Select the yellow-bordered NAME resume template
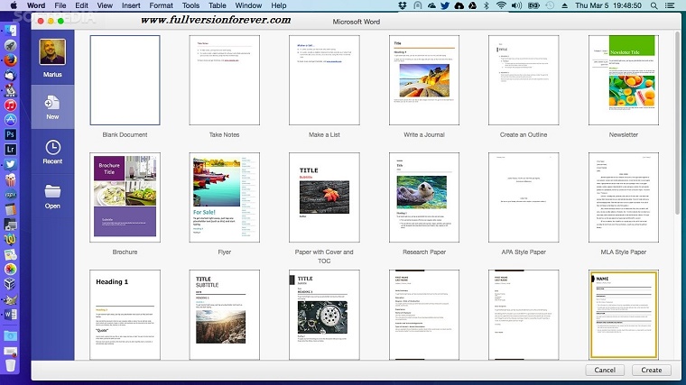The height and width of the screenshot is (385, 686). coord(624,315)
